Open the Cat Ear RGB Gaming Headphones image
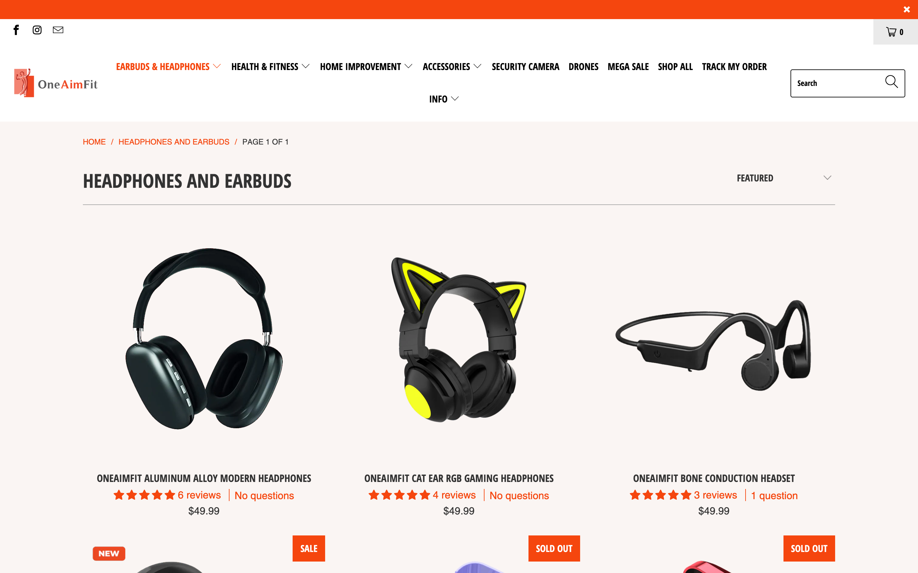918x573 pixels. pos(459,339)
